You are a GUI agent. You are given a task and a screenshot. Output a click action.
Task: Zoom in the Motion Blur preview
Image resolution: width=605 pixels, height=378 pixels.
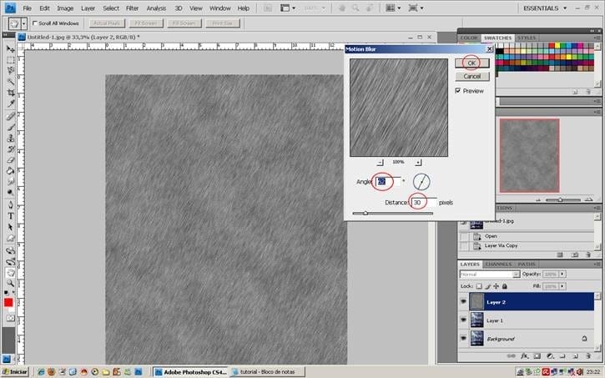click(x=418, y=163)
